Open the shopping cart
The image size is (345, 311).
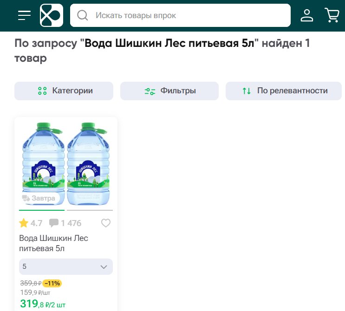332,15
